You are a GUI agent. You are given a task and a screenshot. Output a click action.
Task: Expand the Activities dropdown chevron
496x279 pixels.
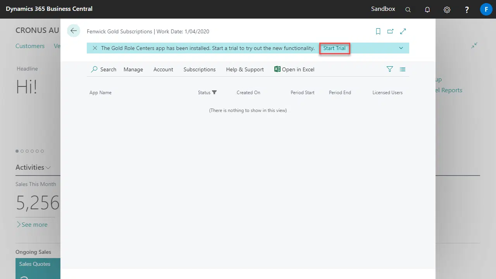tap(48, 168)
